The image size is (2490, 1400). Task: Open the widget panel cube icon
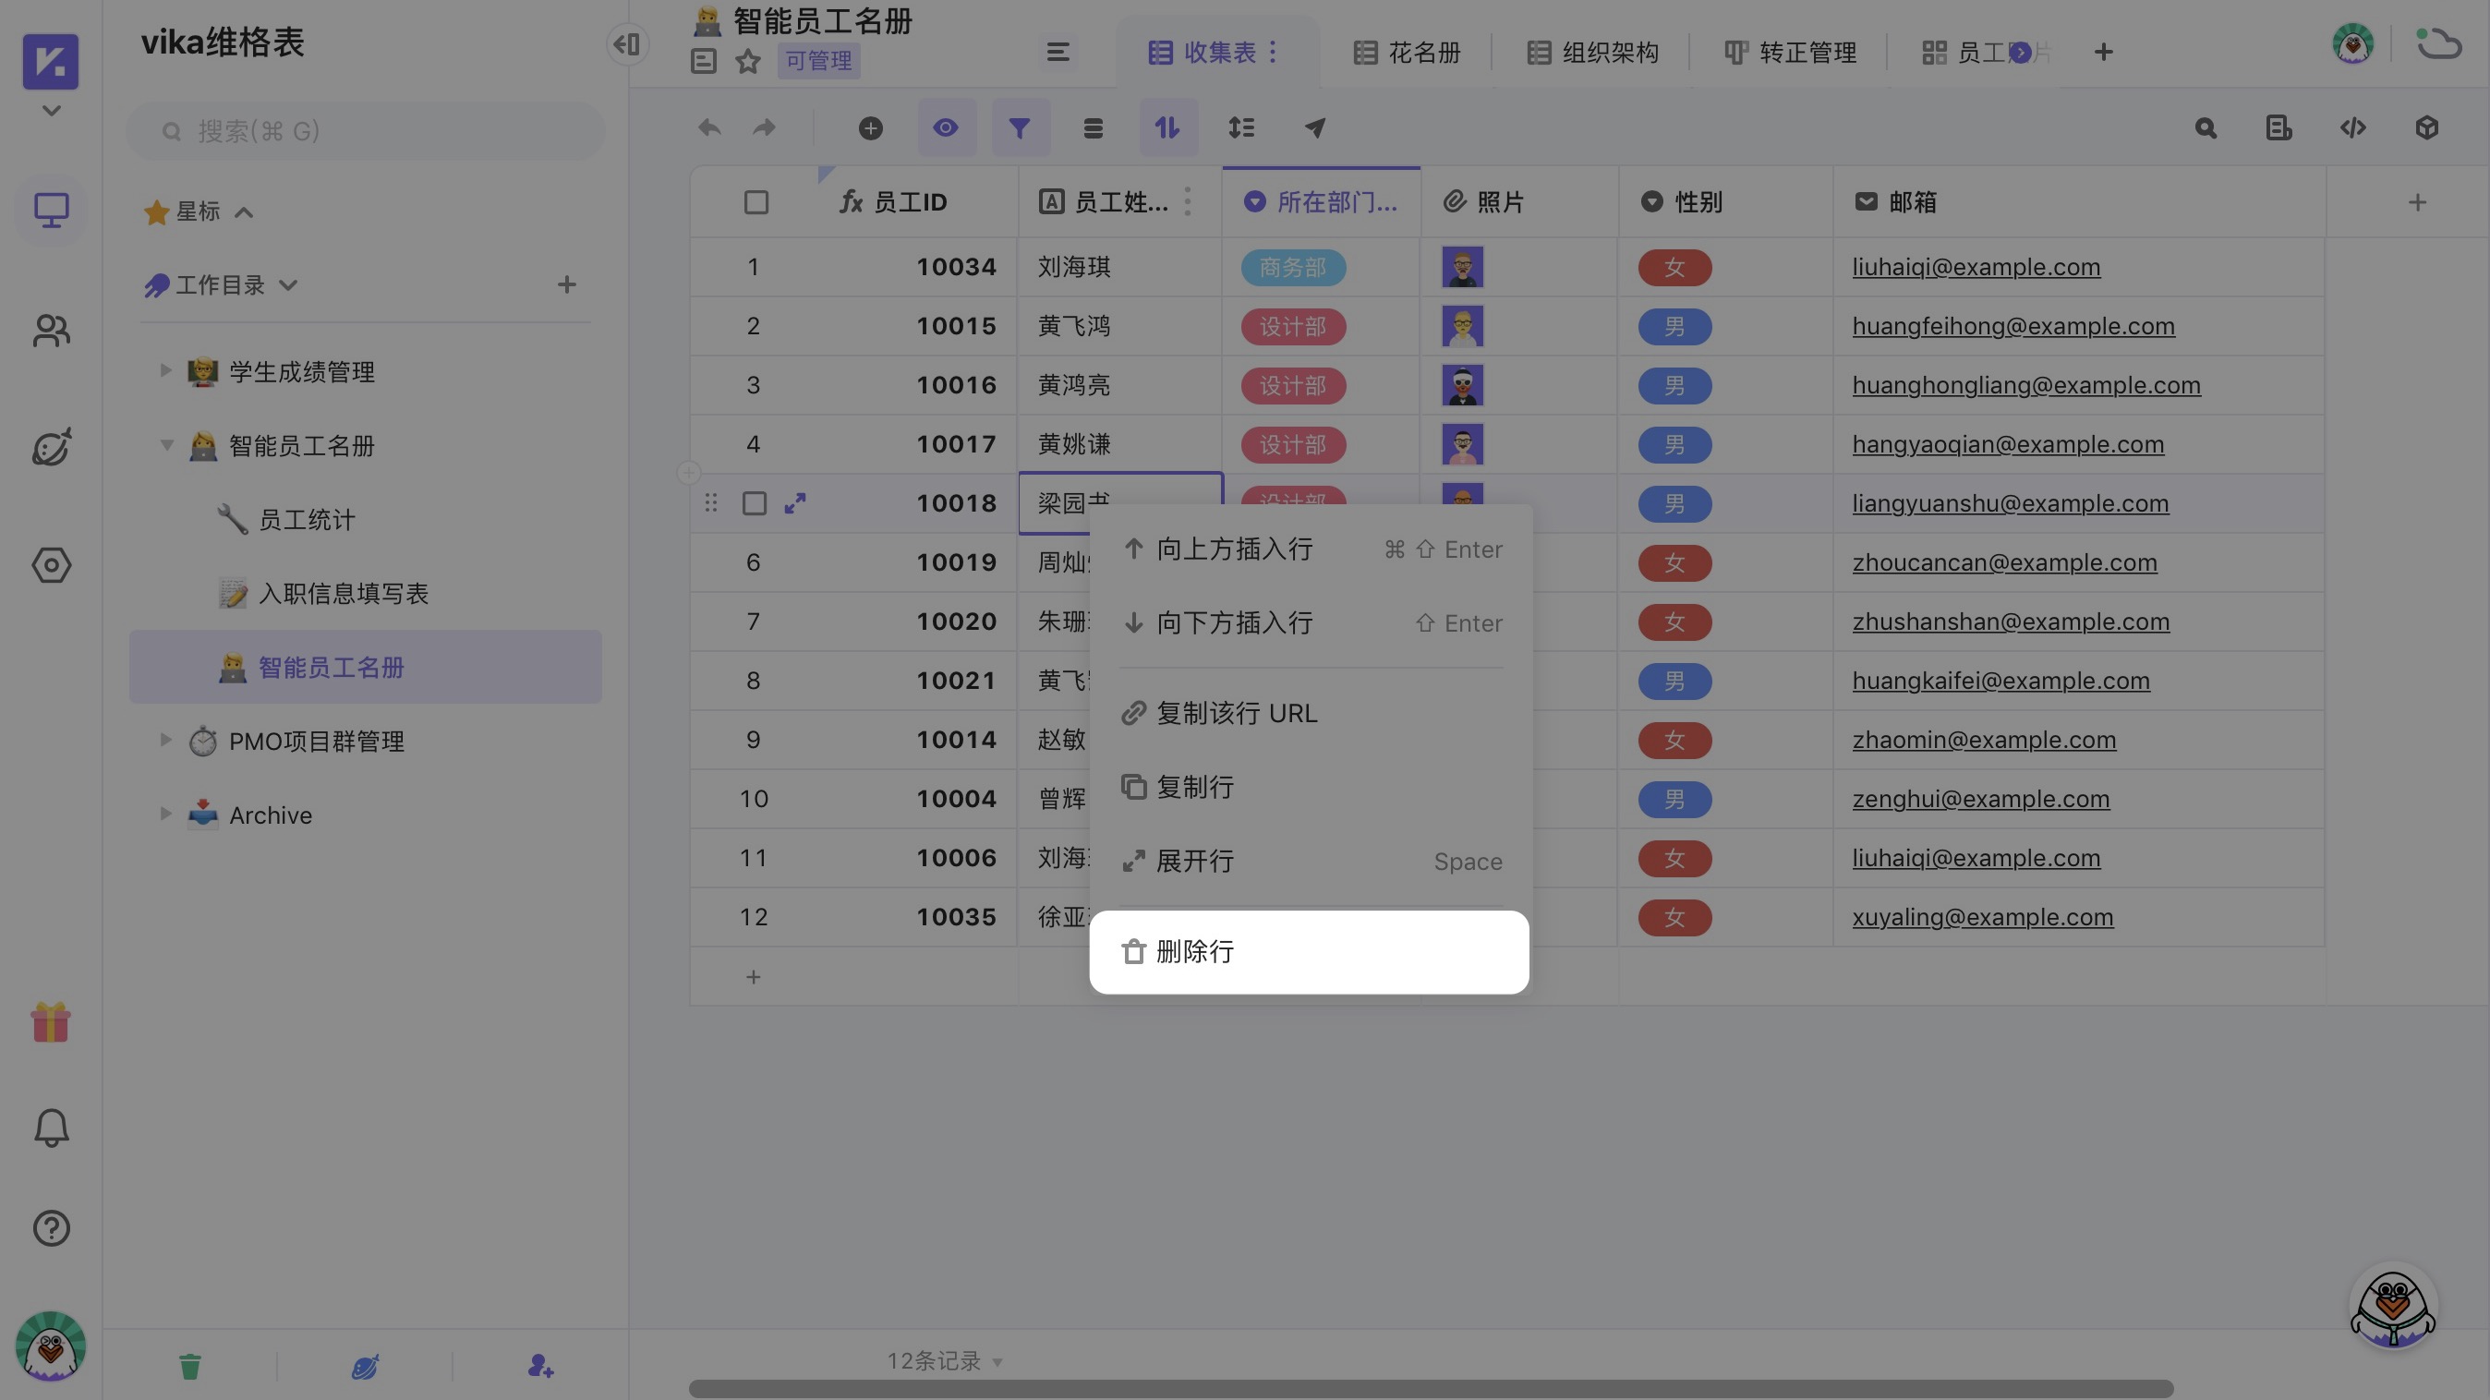point(2426,127)
